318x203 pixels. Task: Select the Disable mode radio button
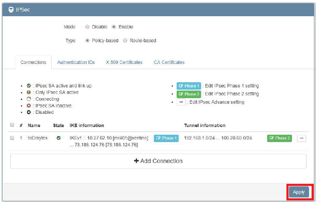(88, 27)
